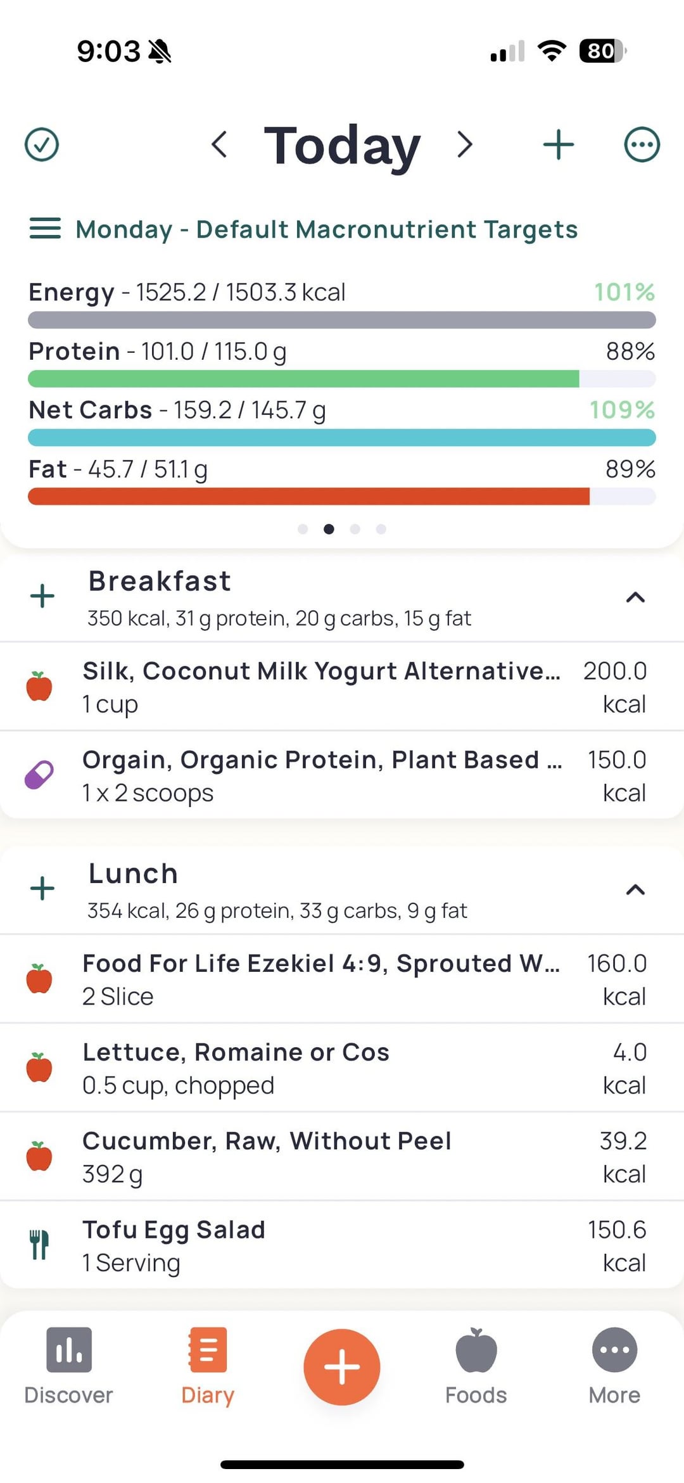The image size is (684, 1483).
Task: Open the circled ellipsis options menu
Action: point(642,144)
